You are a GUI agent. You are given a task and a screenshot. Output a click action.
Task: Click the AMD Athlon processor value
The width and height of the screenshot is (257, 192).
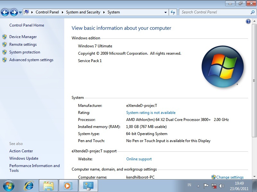177,120
